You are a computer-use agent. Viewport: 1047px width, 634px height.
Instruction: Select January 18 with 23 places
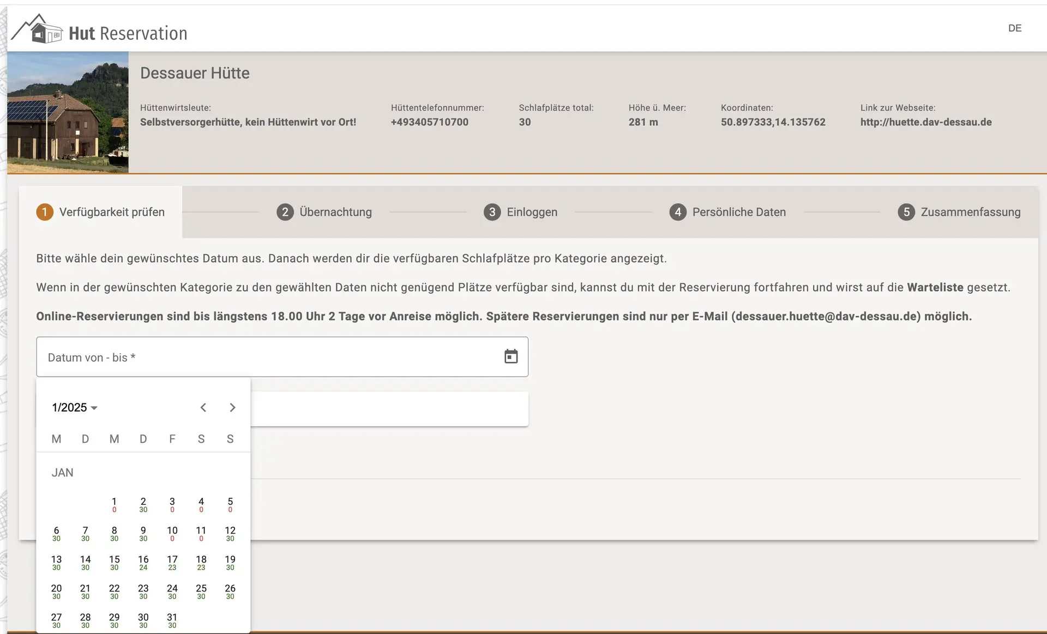pos(201,563)
